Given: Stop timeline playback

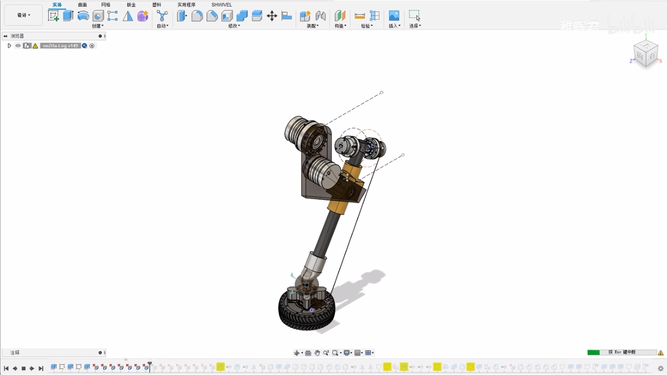Looking at the screenshot, I should click(x=23, y=368).
